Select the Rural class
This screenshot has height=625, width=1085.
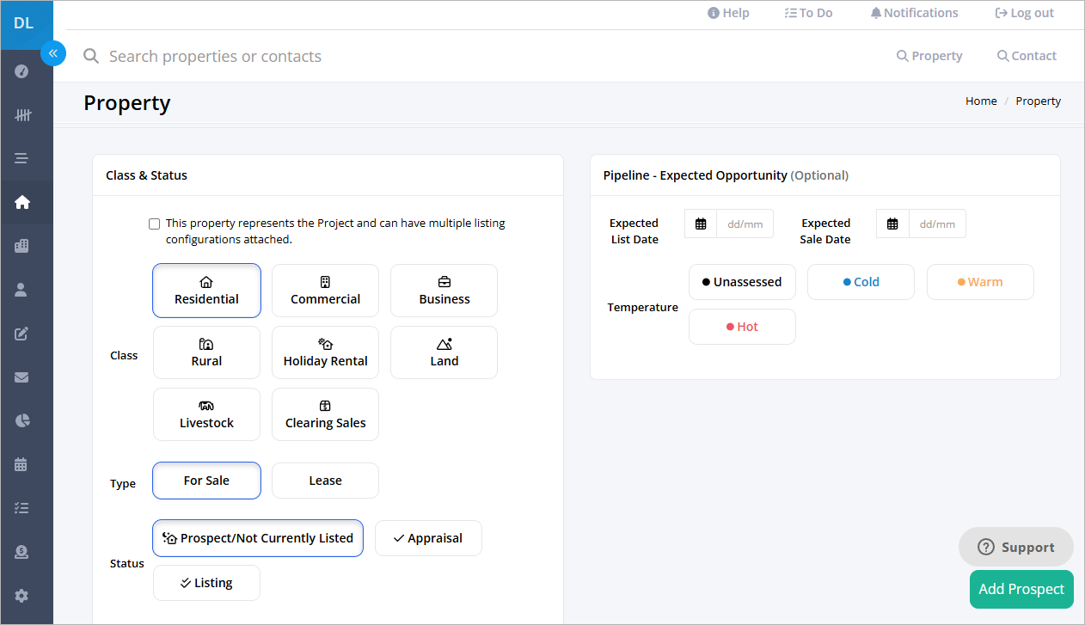(206, 352)
